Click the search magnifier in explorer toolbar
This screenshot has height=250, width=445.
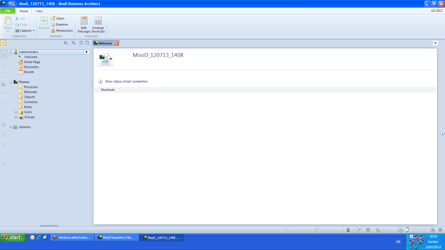click(65, 43)
